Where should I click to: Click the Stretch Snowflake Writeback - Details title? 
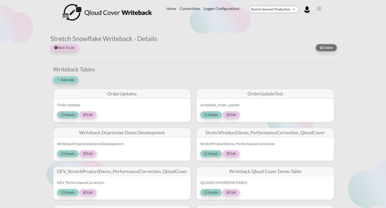tap(104, 39)
